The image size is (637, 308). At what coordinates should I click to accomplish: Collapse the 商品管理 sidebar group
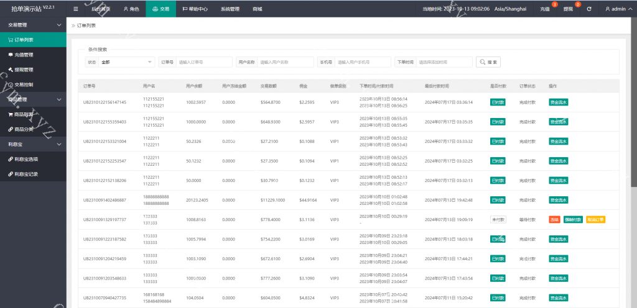point(33,99)
